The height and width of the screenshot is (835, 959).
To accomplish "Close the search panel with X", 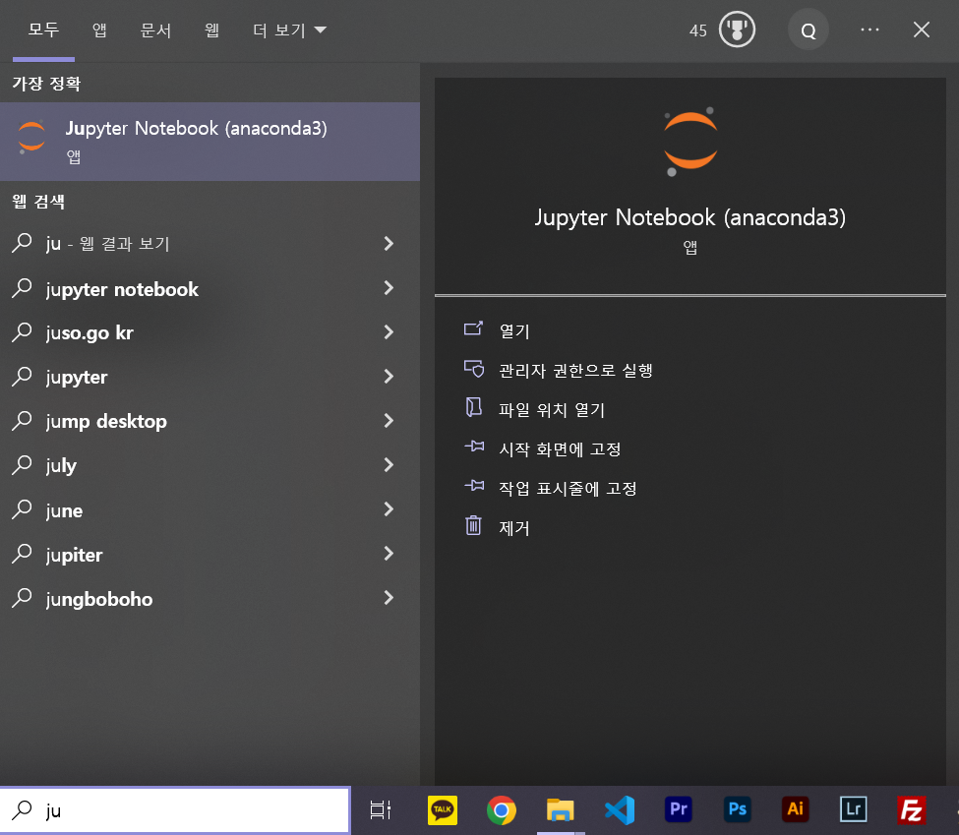I will pos(921,30).
